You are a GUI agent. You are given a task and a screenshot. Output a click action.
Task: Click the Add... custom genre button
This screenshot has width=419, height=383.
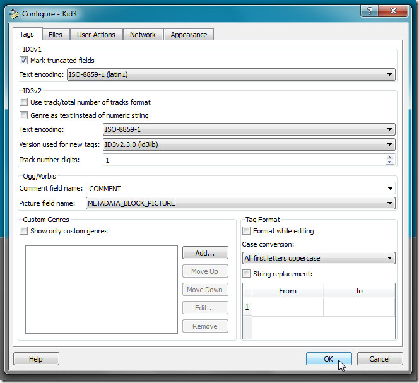[x=205, y=253]
